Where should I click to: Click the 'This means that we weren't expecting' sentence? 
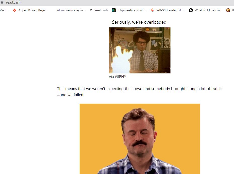pyautogui.click(x=140, y=89)
